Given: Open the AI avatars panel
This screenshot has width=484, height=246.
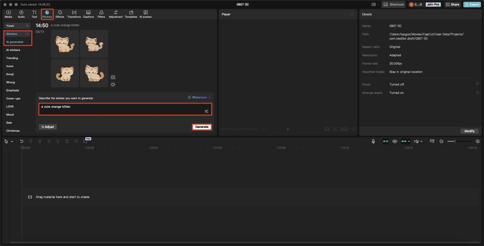Looking at the screenshot, I should coord(146,14).
